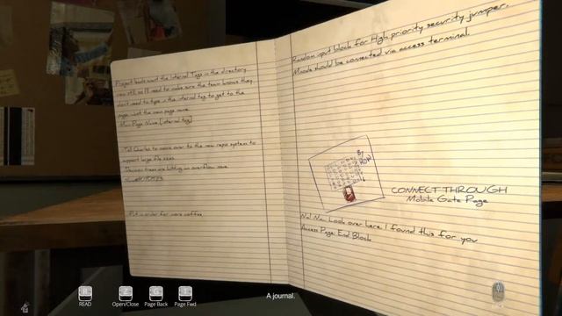
Task: Click the Page Fwd key icon
Action: point(185,293)
